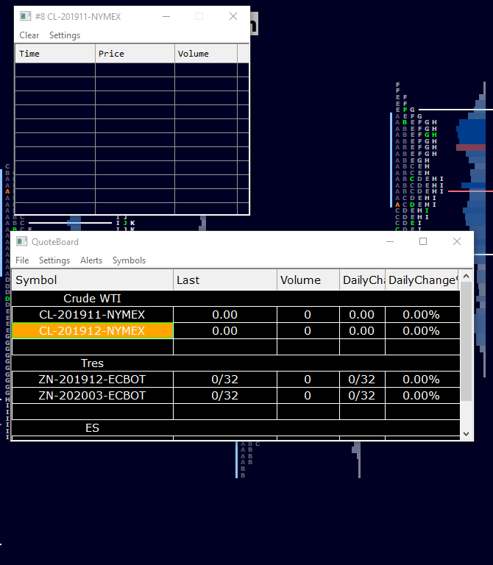
Task: Click the CL-201911-NYMEX window title icon
Action: point(26,16)
